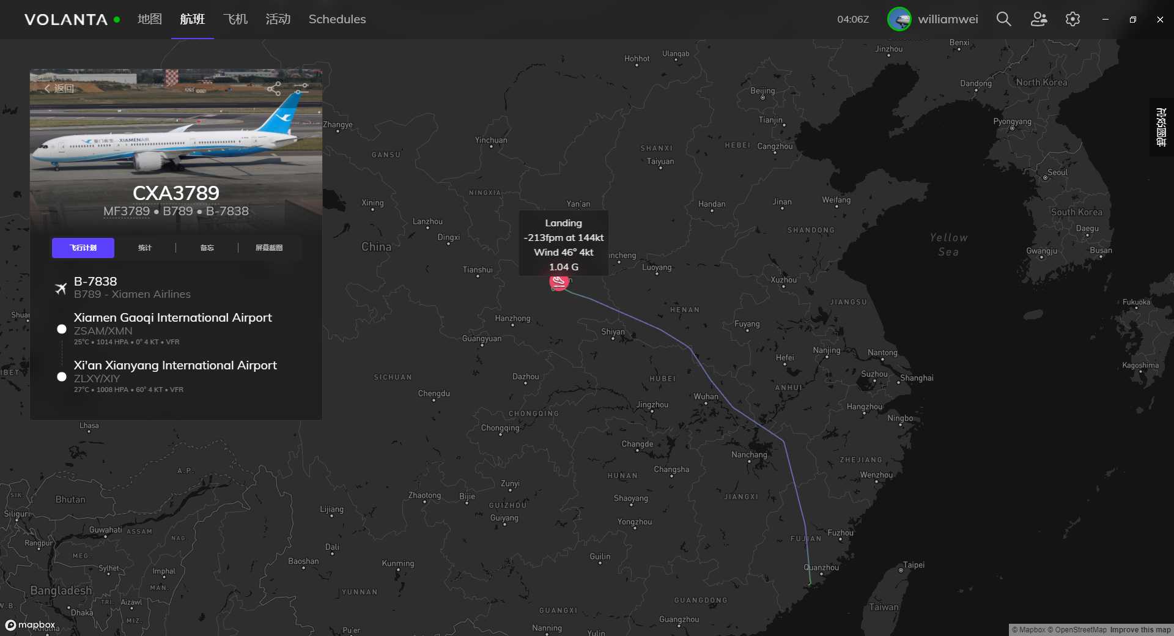Viewport: 1174px width, 636px height.
Task: Click the Wuhan city label on map
Action: pyautogui.click(x=706, y=396)
